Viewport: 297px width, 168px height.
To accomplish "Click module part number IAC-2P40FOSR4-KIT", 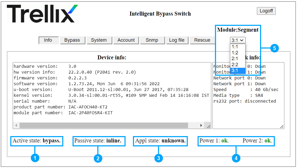I will click(x=90, y=113).
